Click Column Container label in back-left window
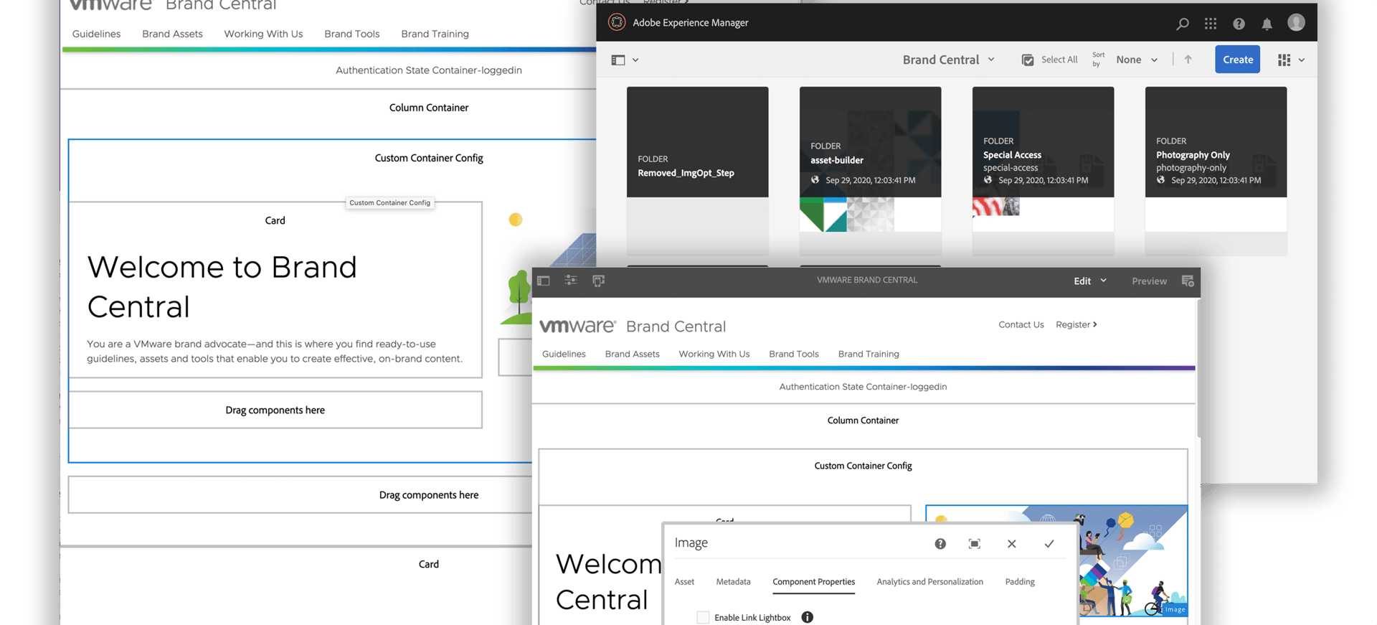Viewport: 1377px width, 625px height. (429, 108)
